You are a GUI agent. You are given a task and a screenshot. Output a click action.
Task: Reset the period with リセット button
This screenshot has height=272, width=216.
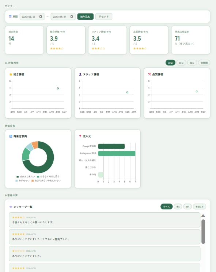[x=104, y=16]
